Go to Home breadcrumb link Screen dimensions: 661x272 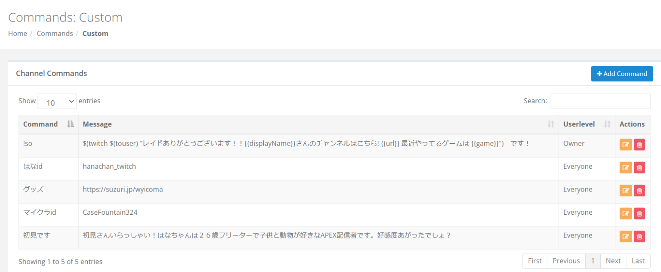18,34
